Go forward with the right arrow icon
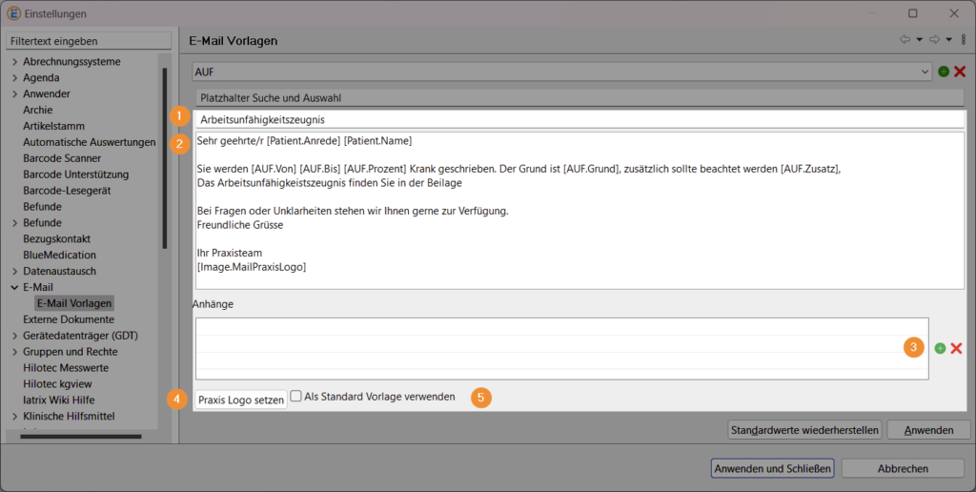 [x=935, y=40]
